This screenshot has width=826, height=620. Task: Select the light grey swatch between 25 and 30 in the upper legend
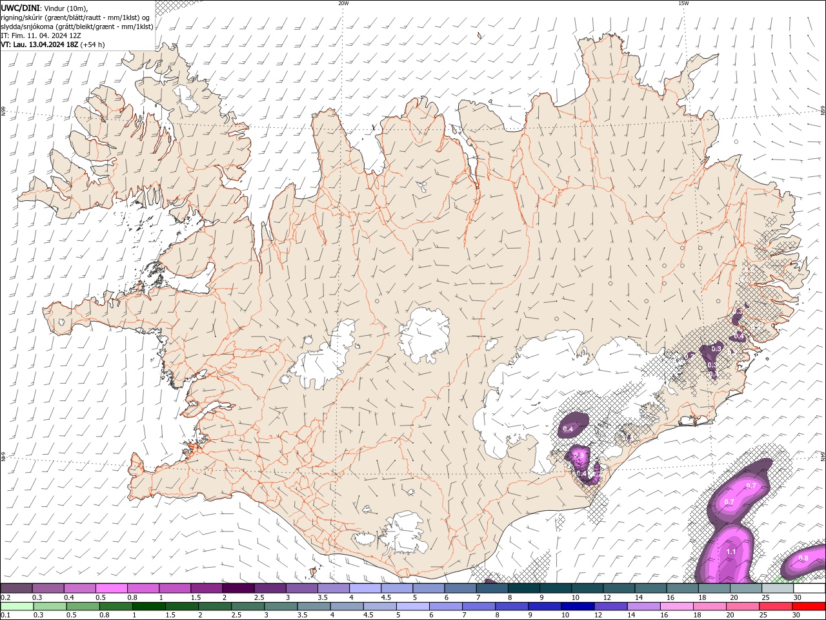[x=778, y=588]
